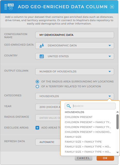Open the Country dropdown
Image resolution: width=120 pixels, height=165 pixels.
(75, 56)
